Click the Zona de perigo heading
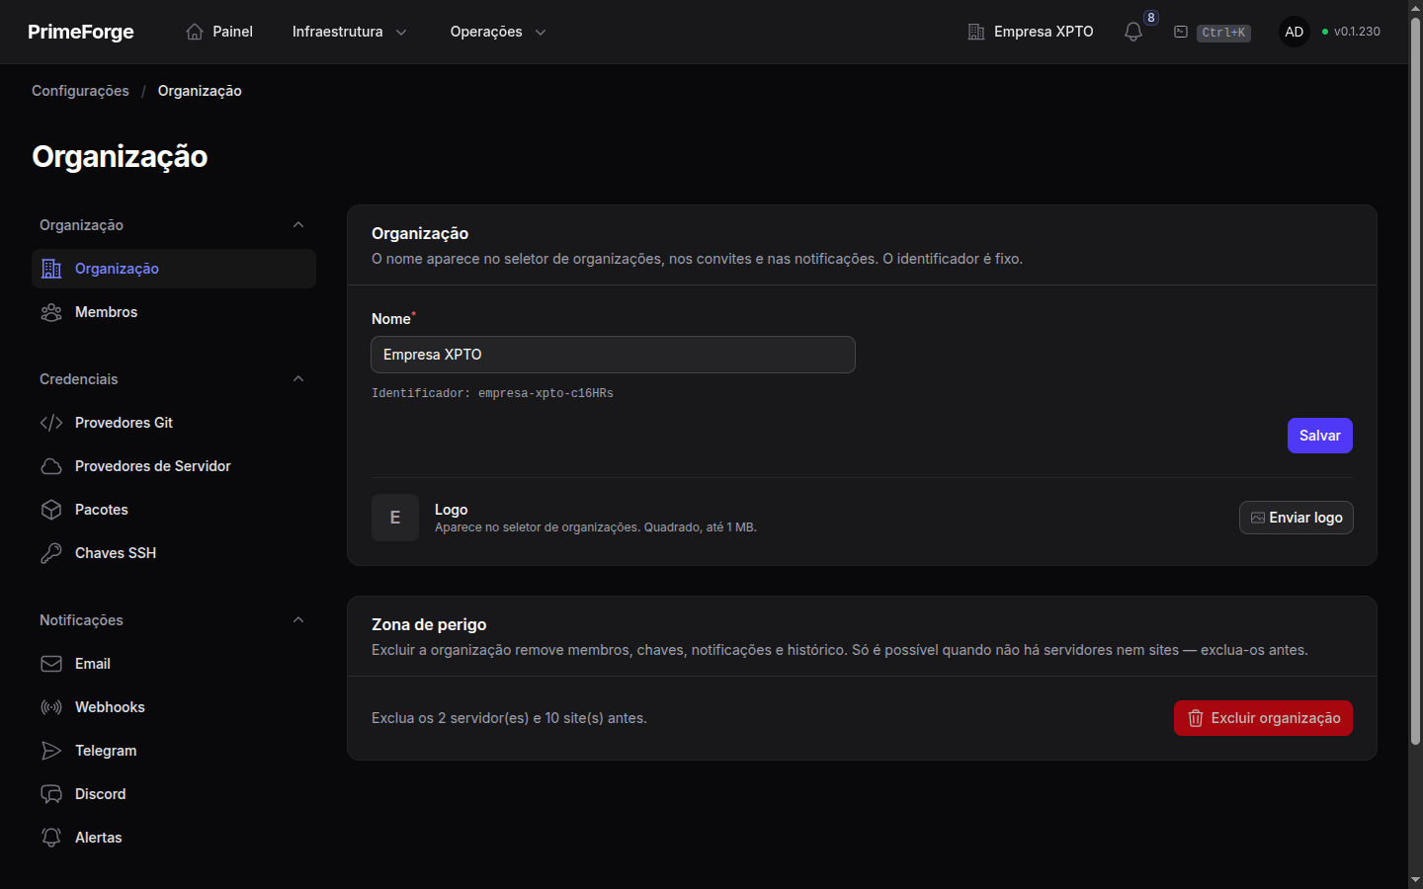Viewport: 1423px width, 889px height. (429, 624)
